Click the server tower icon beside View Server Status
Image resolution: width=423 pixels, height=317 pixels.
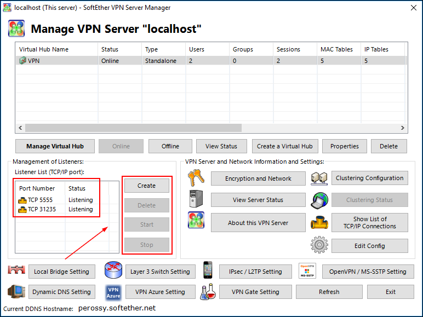pyautogui.click(x=196, y=198)
